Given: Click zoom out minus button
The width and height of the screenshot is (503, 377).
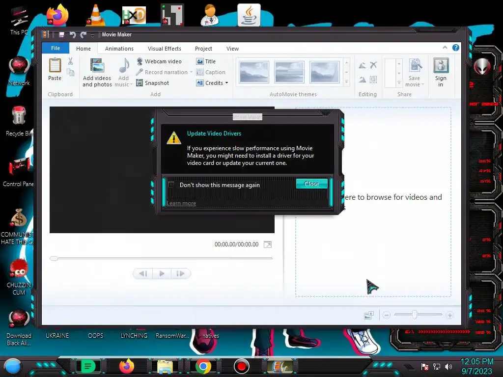Looking at the screenshot, I should [x=387, y=315].
